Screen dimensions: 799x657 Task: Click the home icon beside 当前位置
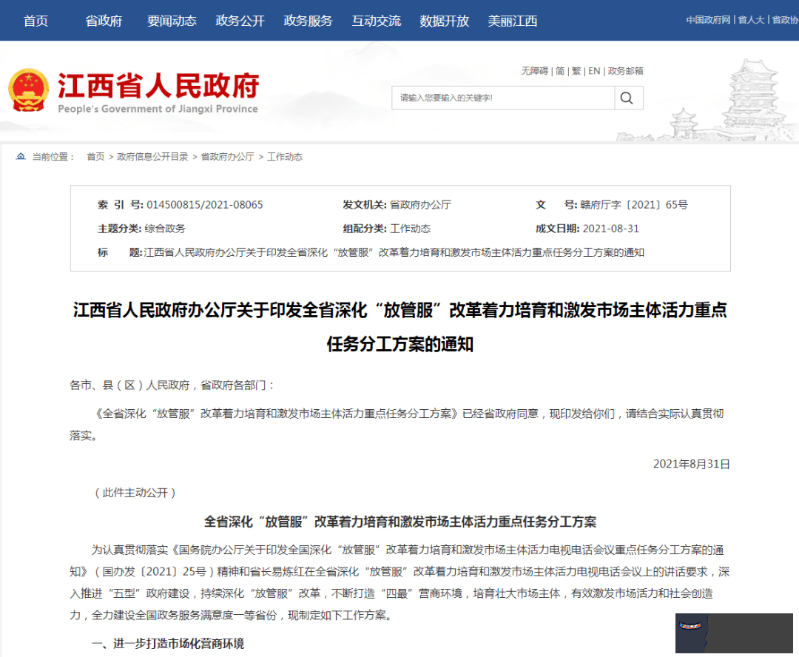click(x=21, y=156)
